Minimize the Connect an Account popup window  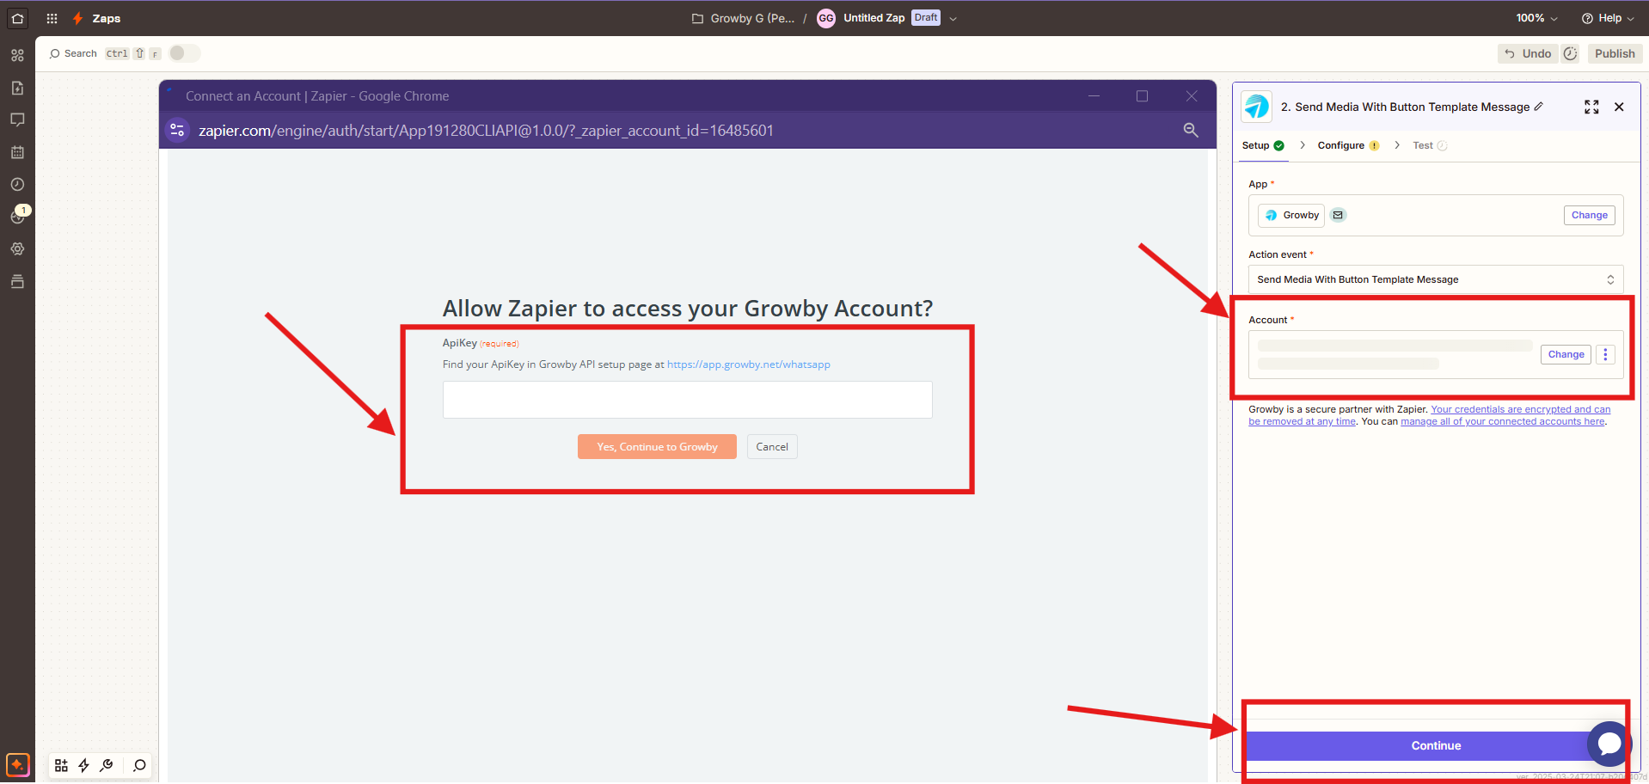(x=1094, y=96)
